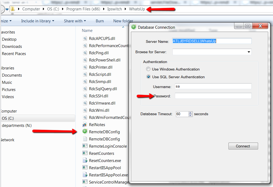Click the ResetCounters.exe icon

pyautogui.click(x=85, y=160)
